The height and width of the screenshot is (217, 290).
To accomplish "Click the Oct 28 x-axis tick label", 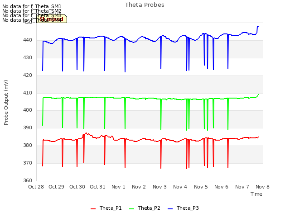I will pos(36,187).
